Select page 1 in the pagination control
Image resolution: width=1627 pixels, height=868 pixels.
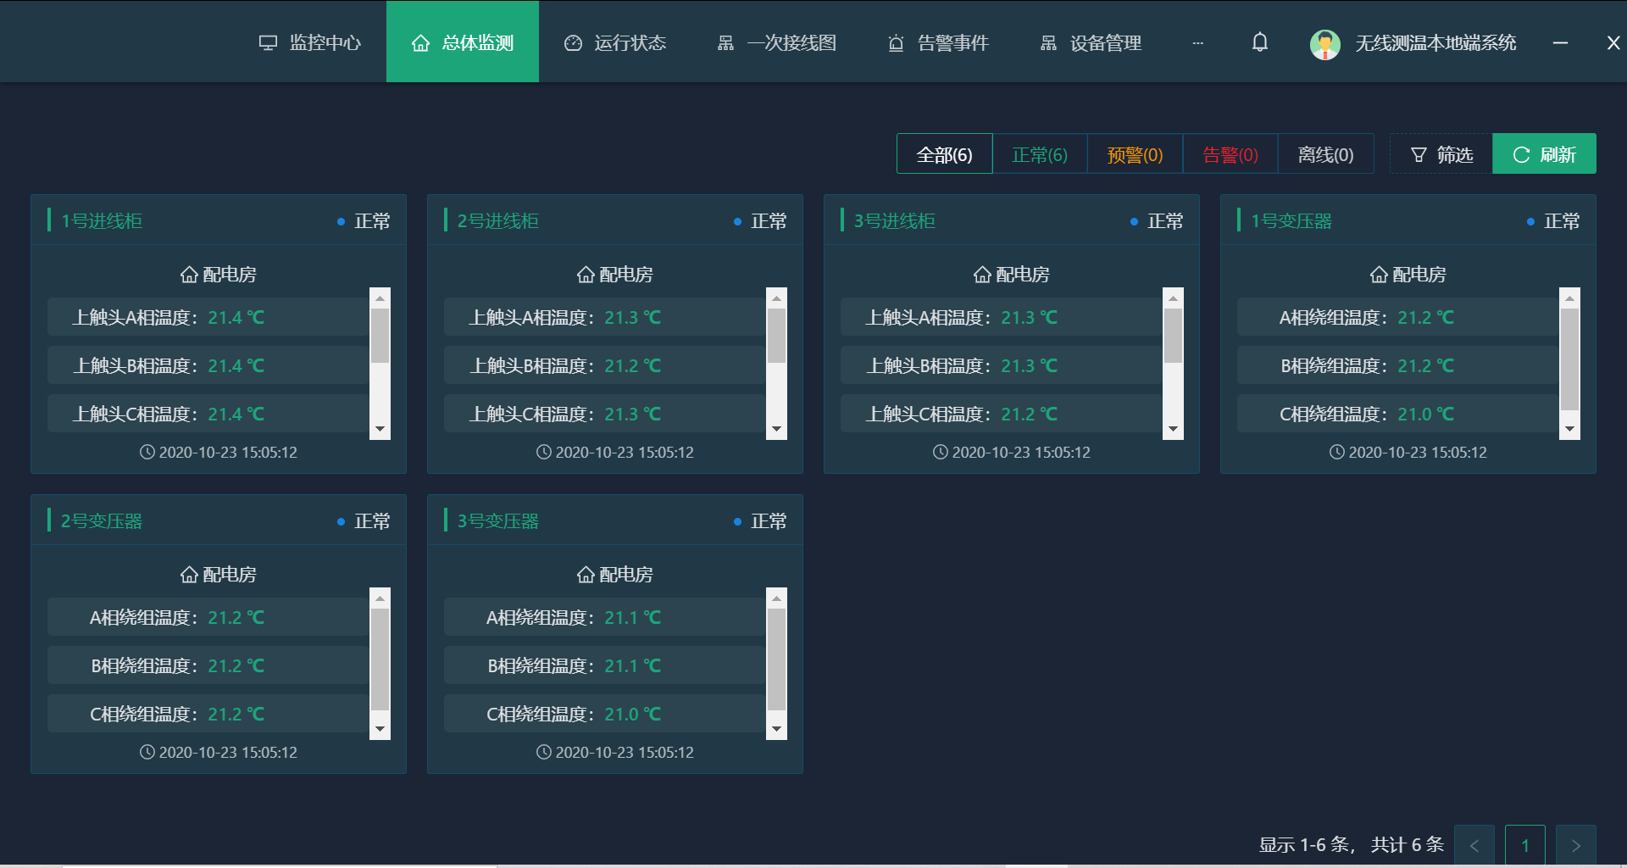point(1525,845)
